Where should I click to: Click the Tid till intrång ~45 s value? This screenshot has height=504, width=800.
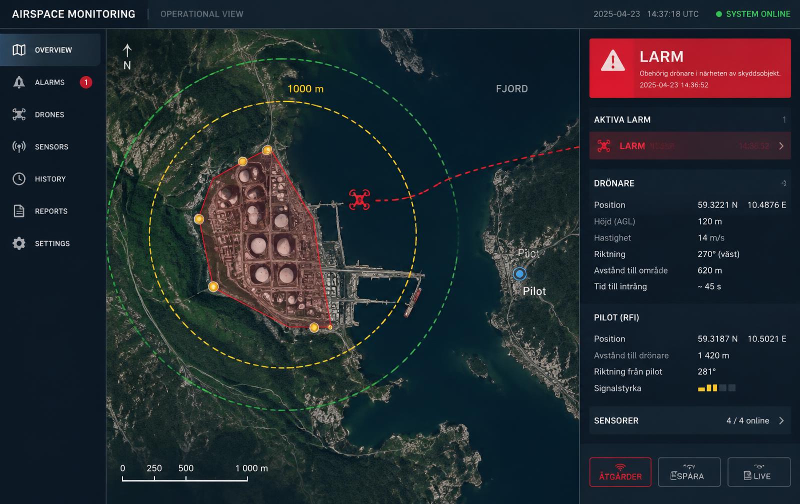coord(709,286)
